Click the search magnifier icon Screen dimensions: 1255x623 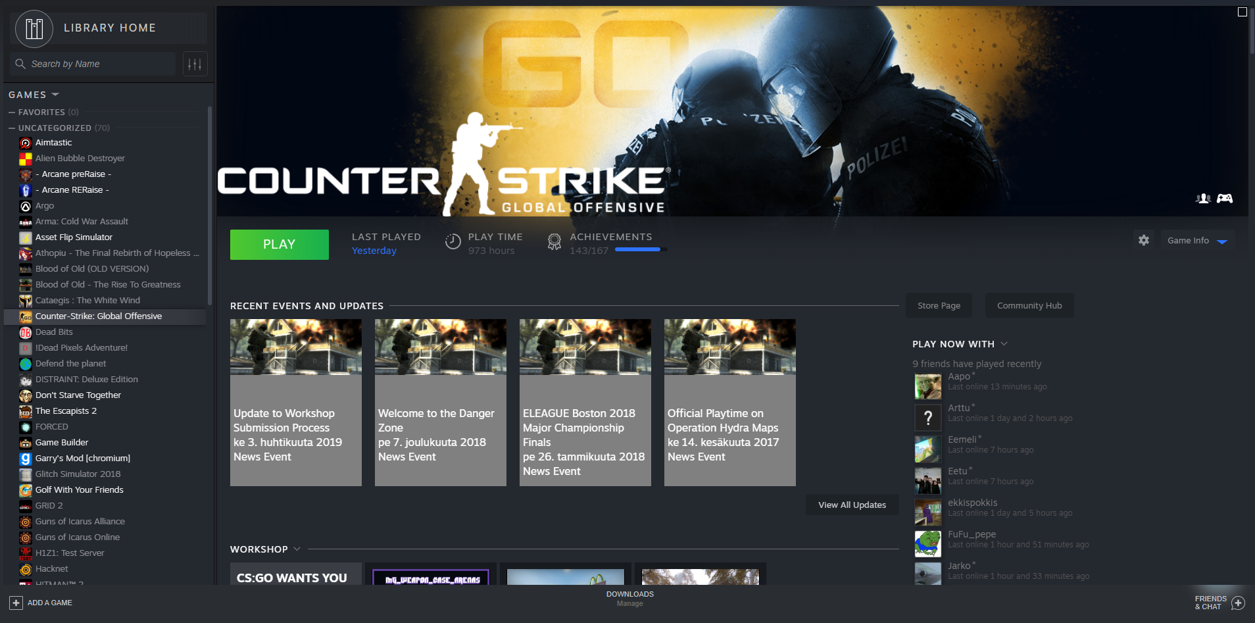coord(20,64)
